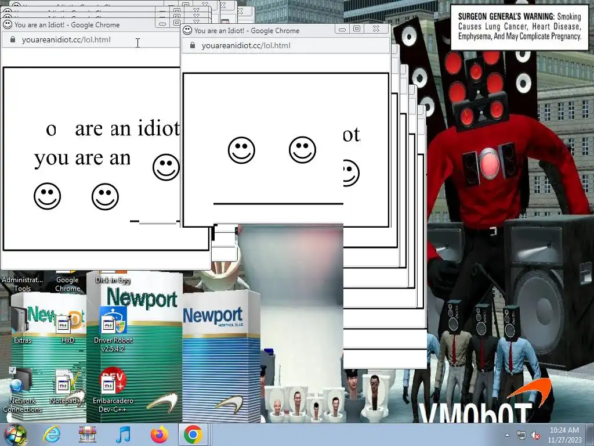Select the 'Dick in Egg' desktop label
Image resolution: width=594 pixels, height=446 pixels.
[x=113, y=280]
